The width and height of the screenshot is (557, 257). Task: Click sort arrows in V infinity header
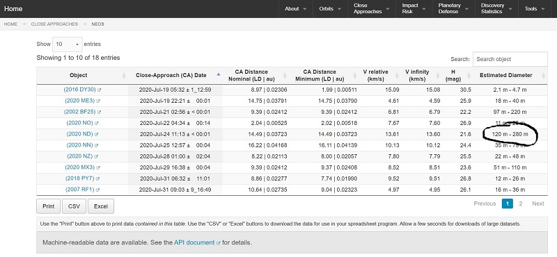click(438, 76)
